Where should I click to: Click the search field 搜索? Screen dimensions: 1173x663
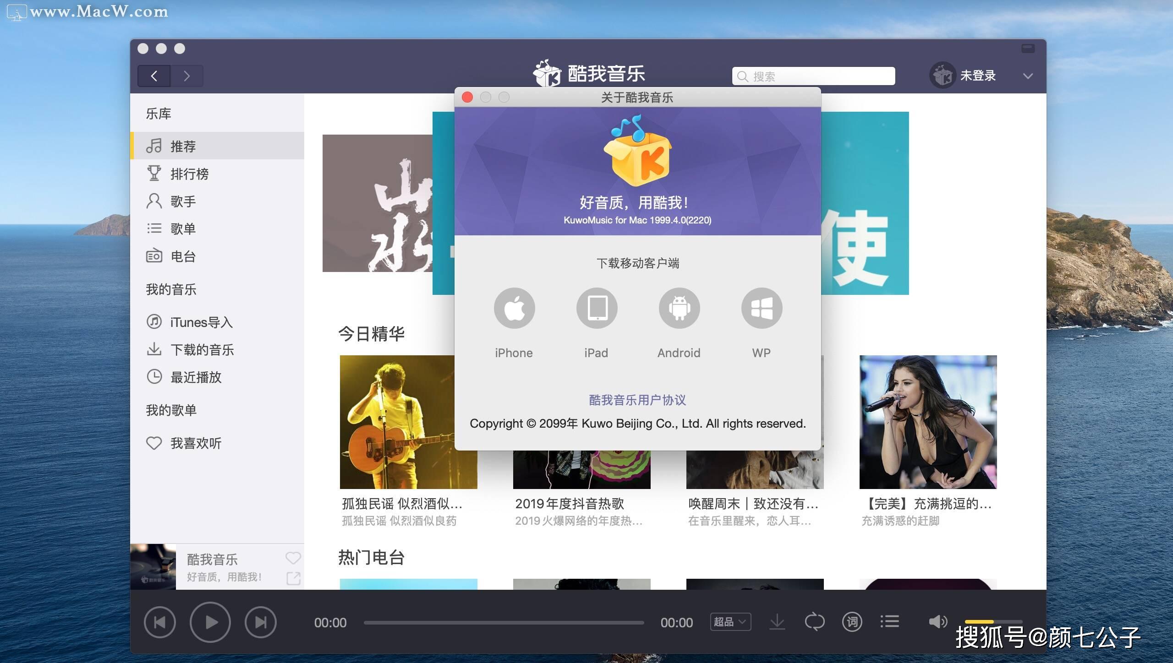tap(813, 76)
